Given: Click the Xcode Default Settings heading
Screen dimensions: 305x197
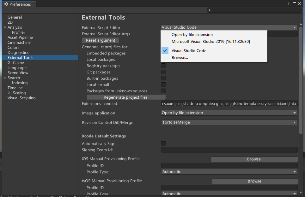Looking at the screenshot, I should click(x=104, y=136).
